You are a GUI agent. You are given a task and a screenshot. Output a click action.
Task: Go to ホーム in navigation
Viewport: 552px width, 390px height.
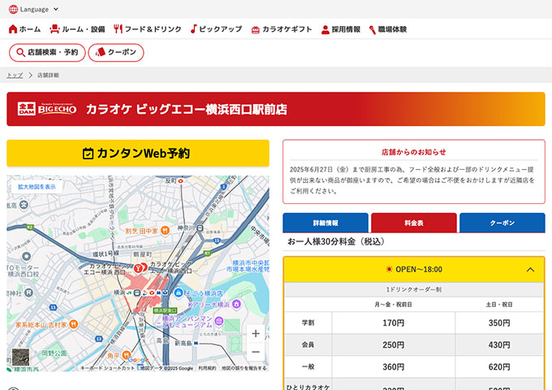pos(24,29)
